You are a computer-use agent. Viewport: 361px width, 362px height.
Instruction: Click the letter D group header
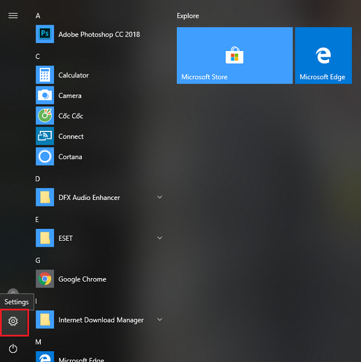pos(38,179)
